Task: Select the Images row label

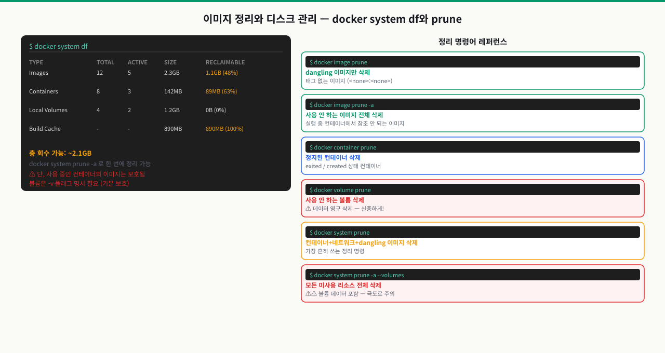Action: (x=39, y=73)
